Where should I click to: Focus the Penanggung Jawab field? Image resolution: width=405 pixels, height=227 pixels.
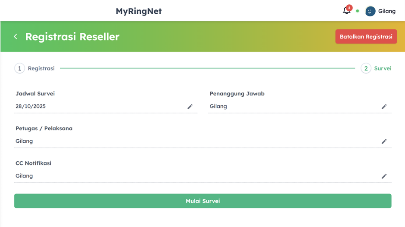click(293, 107)
